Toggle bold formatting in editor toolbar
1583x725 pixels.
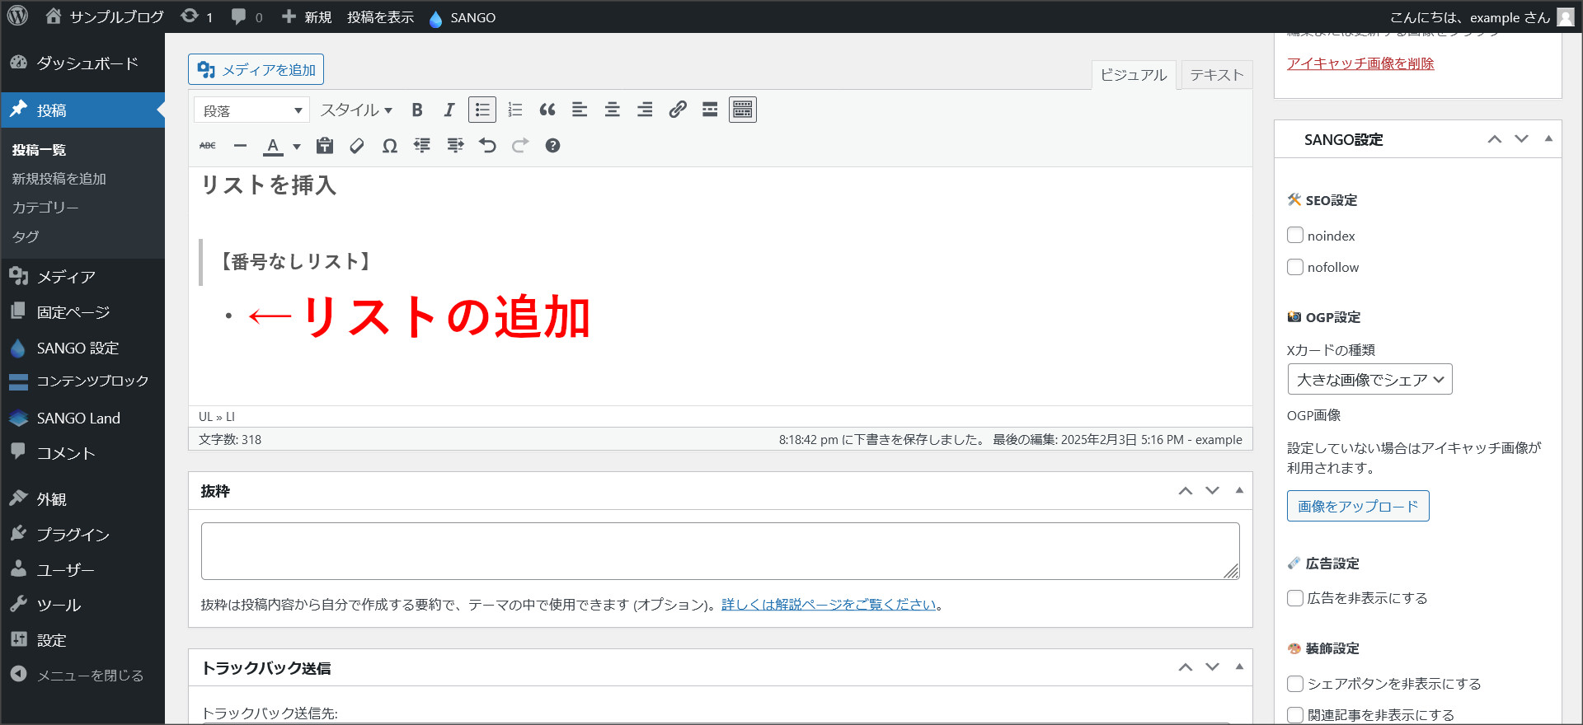(417, 110)
